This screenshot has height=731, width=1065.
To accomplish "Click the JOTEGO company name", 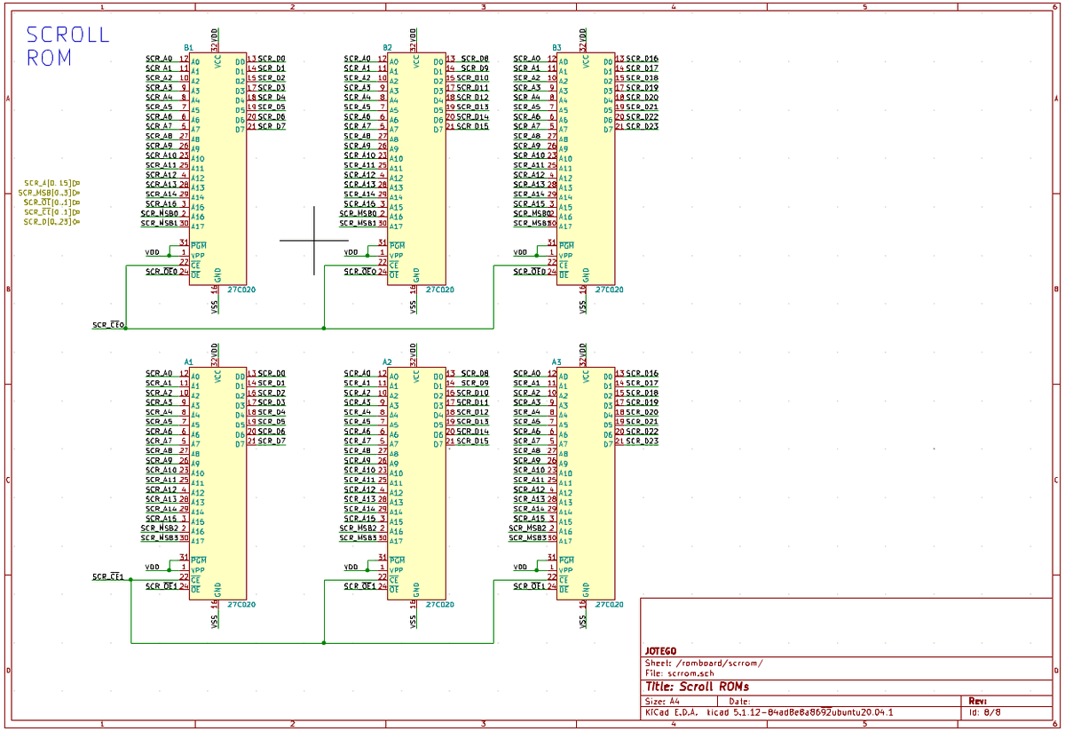I will click(x=660, y=651).
